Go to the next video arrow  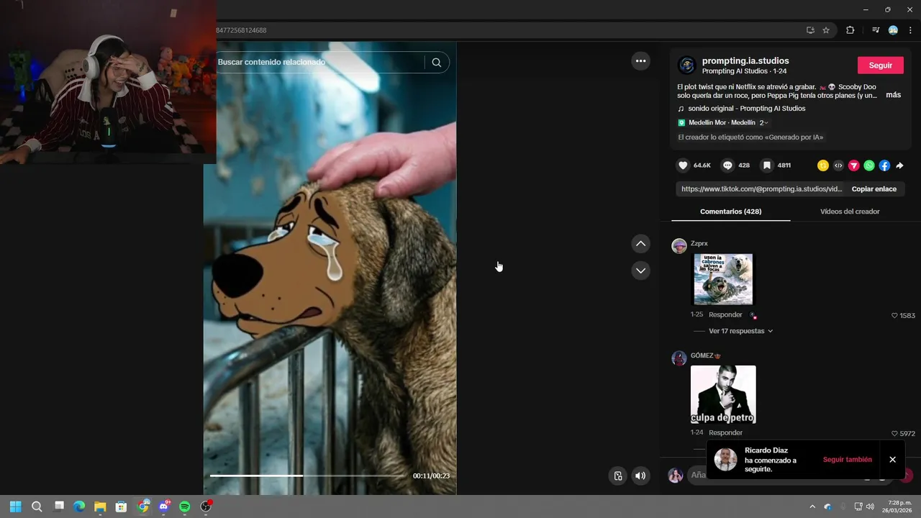click(640, 271)
